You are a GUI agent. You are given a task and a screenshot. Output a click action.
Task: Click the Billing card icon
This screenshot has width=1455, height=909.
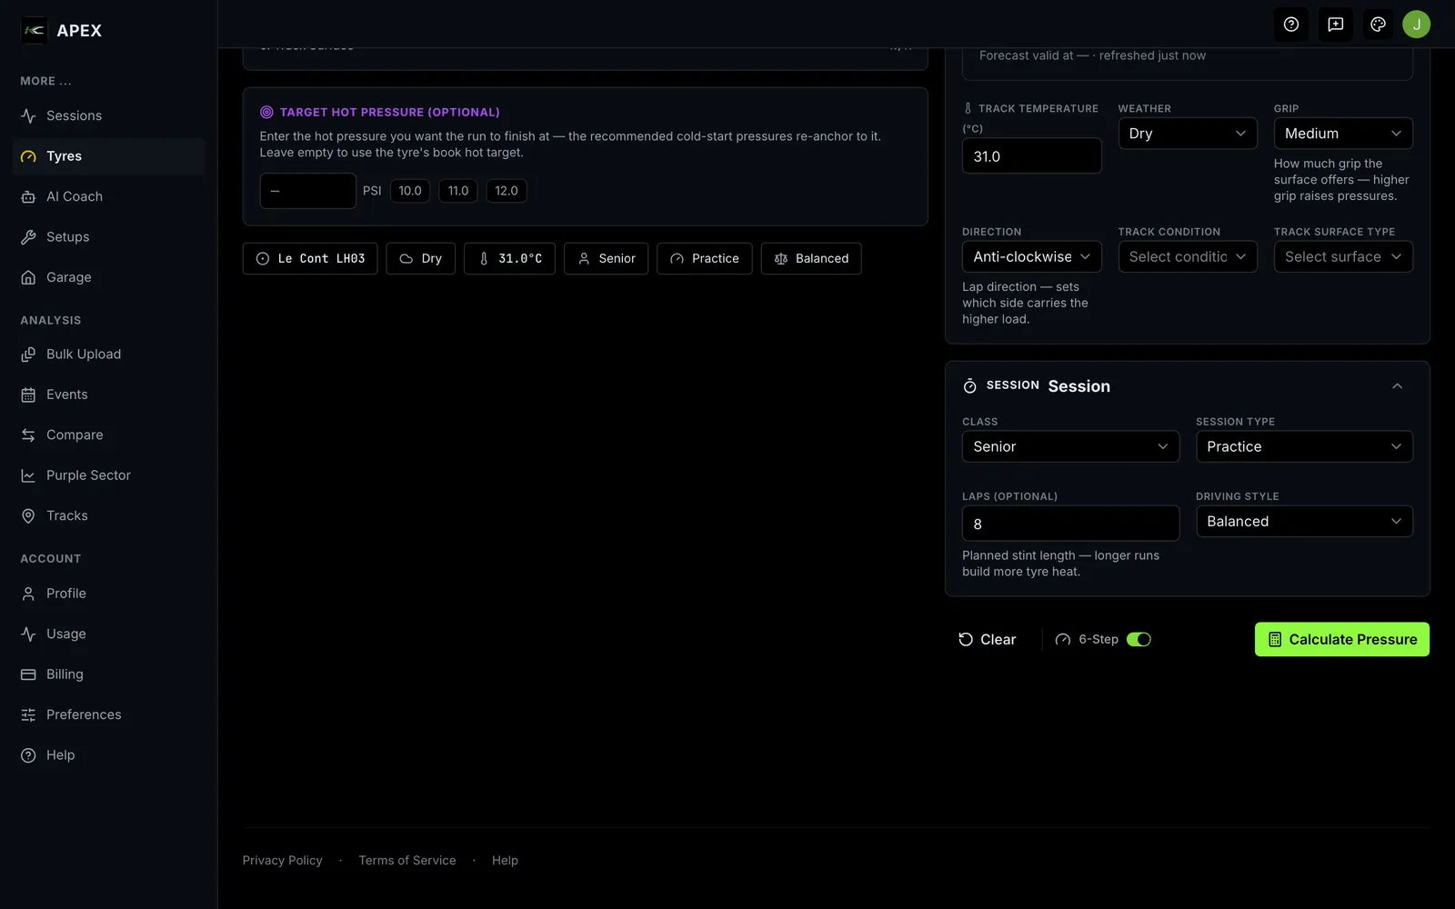coord(28,674)
